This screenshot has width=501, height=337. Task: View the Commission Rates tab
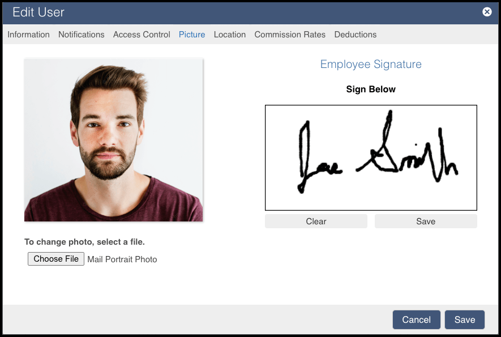click(290, 35)
